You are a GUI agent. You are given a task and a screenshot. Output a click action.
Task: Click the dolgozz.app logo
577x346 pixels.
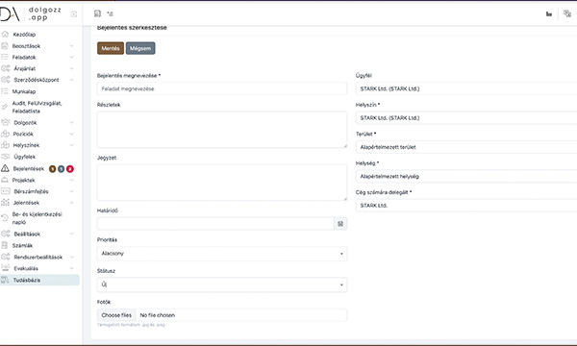31,14
